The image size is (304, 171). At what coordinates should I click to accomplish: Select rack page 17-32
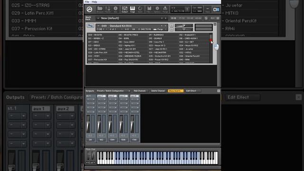pyautogui.click(x=181, y=18)
